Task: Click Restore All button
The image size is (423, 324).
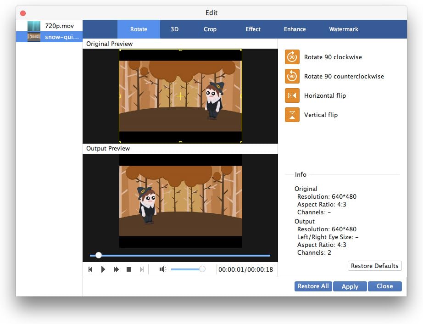Action: [x=313, y=286]
